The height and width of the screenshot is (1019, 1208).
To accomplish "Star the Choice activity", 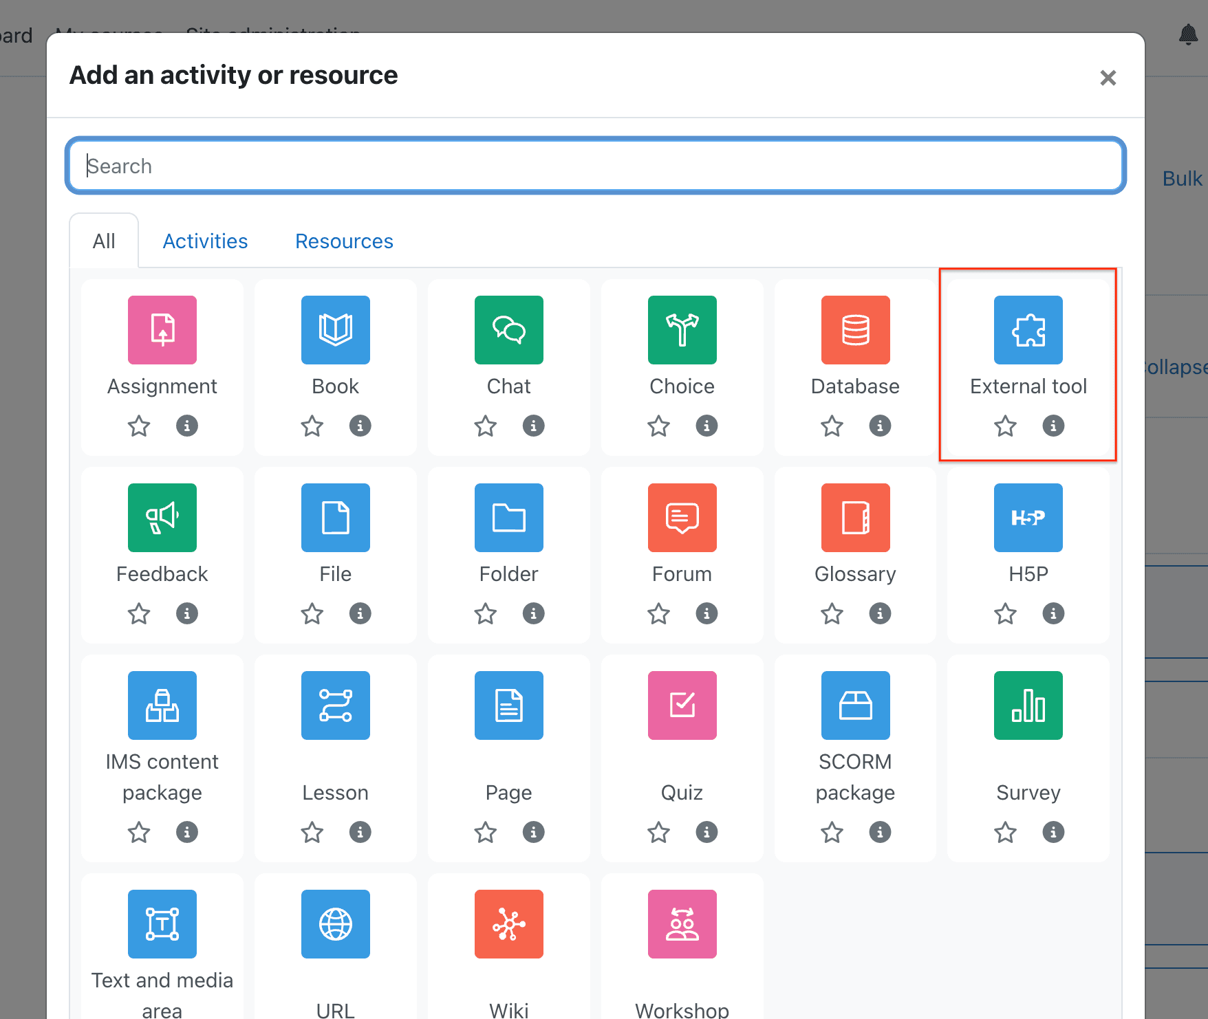I will pyautogui.click(x=659, y=426).
